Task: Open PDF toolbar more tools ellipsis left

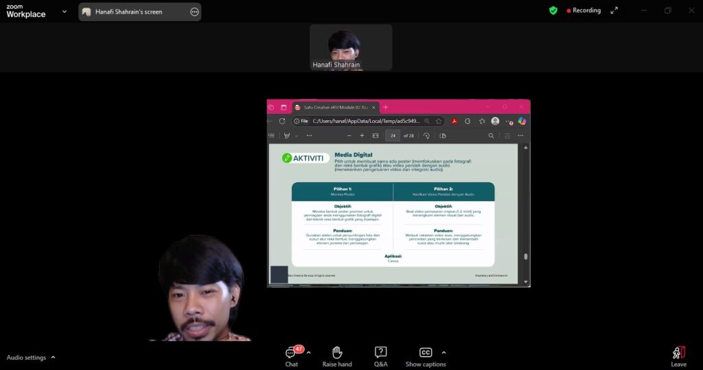Action: point(309,135)
